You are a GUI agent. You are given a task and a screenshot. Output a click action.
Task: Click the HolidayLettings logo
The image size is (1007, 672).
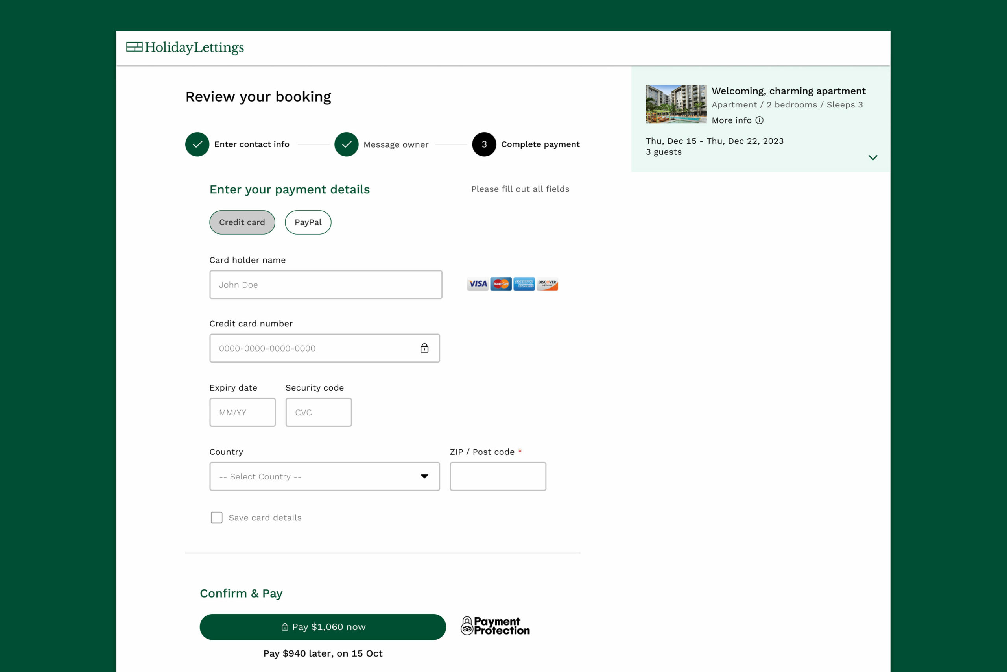(x=185, y=47)
